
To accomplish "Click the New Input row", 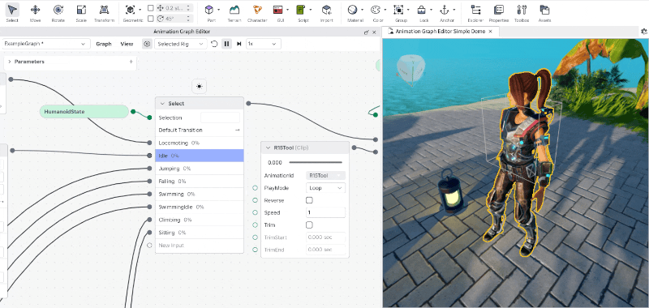I will [x=200, y=246].
